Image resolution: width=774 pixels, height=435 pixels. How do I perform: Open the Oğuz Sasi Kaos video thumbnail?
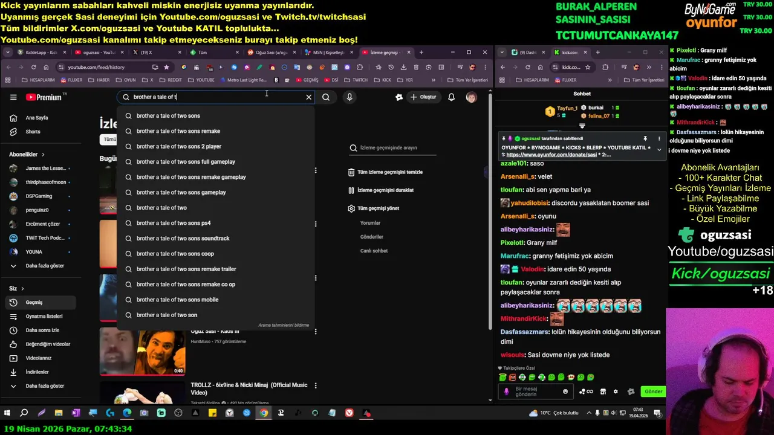click(x=142, y=351)
